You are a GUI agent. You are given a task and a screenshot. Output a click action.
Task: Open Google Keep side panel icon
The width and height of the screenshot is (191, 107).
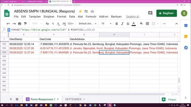click(x=186, y=37)
